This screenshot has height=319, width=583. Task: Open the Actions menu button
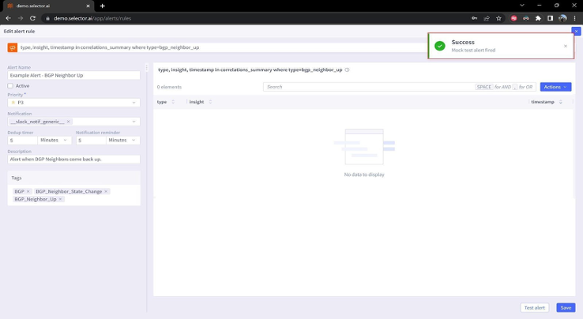(x=555, y=87)
